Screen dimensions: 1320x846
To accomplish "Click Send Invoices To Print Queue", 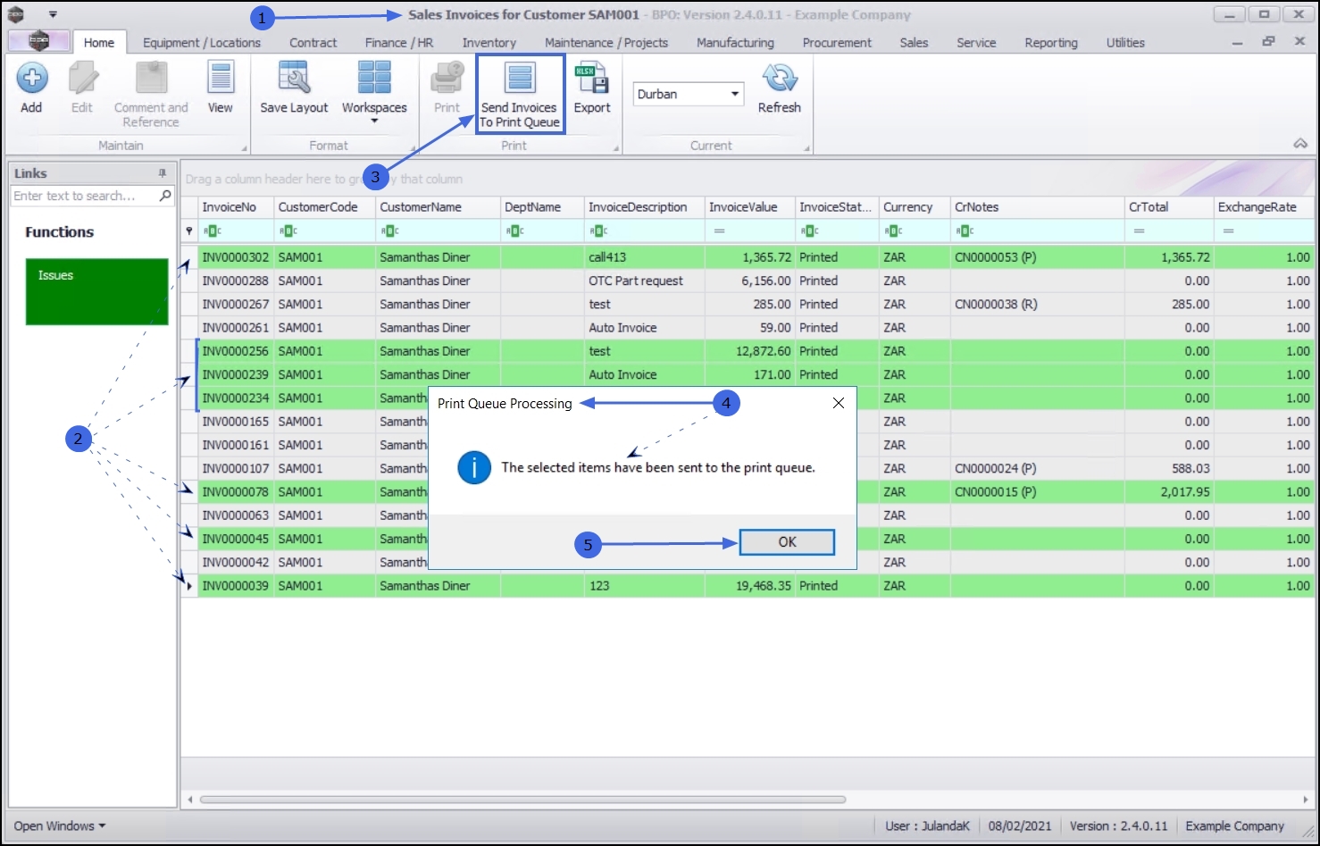I will click(520, 94).
